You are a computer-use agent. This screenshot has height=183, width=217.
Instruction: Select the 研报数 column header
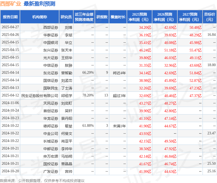[102, 17]
